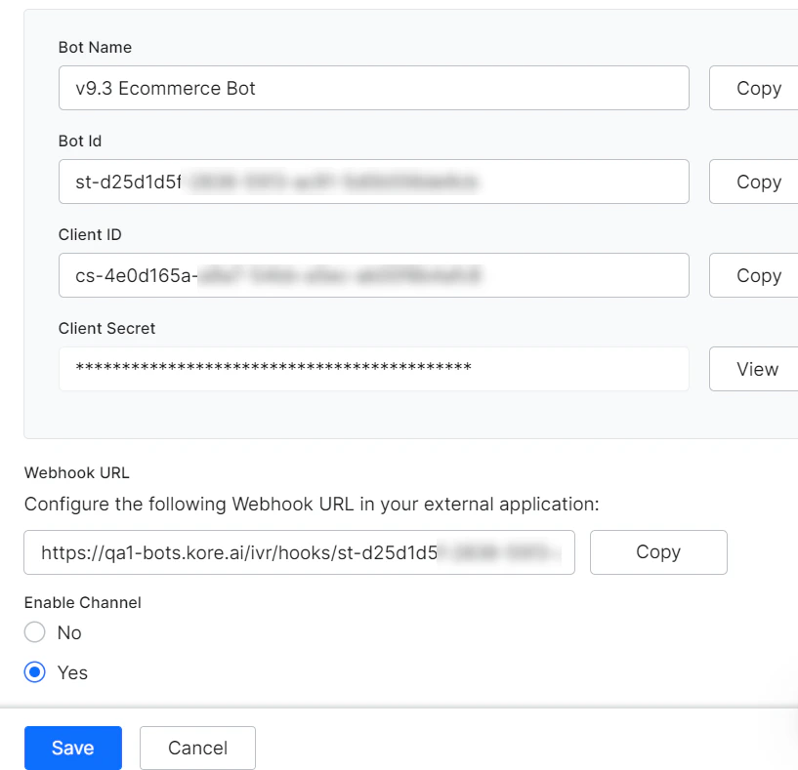Click the Enable Channel label
Screen dimensions: 798x770
click(82, 602)
